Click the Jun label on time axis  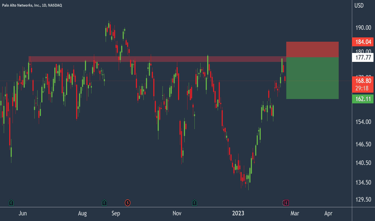coord(23,213)
